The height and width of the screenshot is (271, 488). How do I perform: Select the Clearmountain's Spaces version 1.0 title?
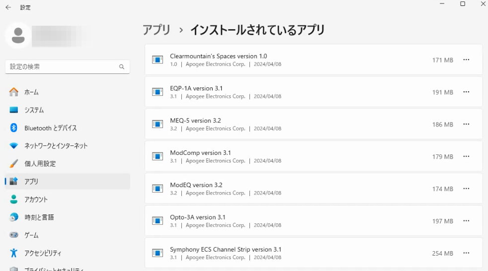click(x=219, y=56)
